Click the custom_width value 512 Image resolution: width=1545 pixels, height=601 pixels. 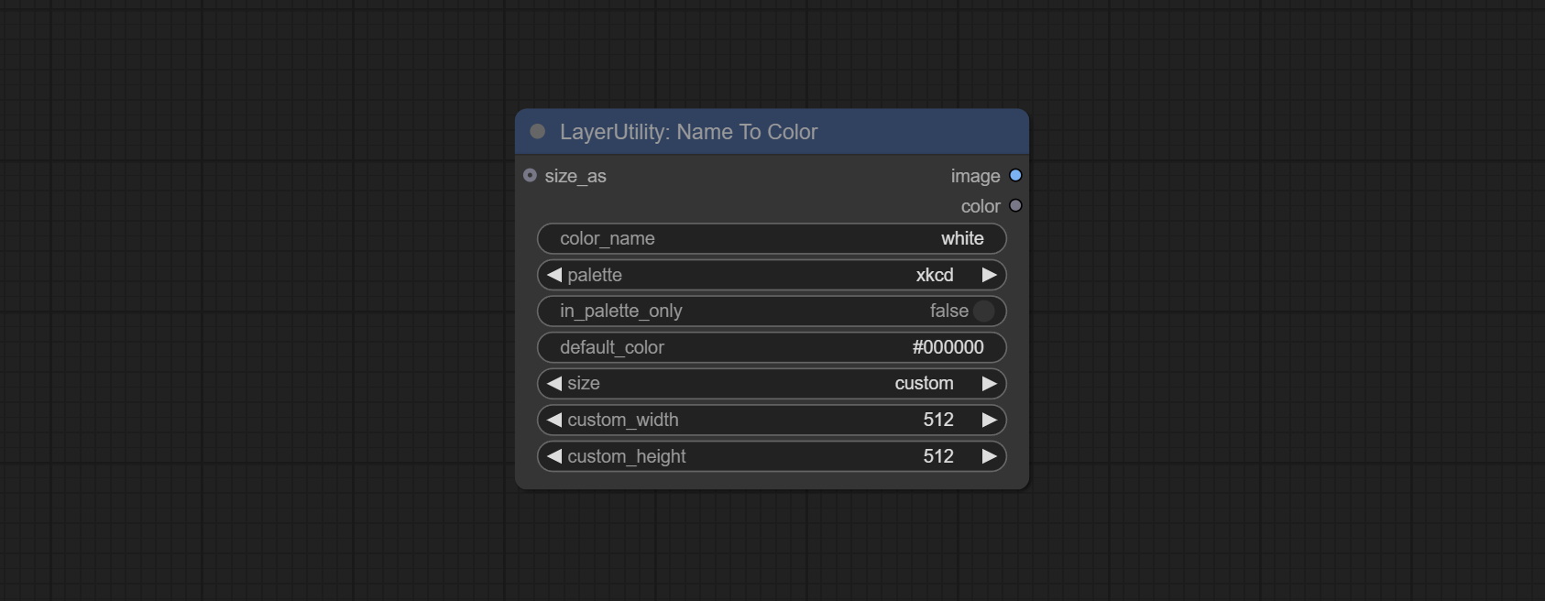click(937, 420)
